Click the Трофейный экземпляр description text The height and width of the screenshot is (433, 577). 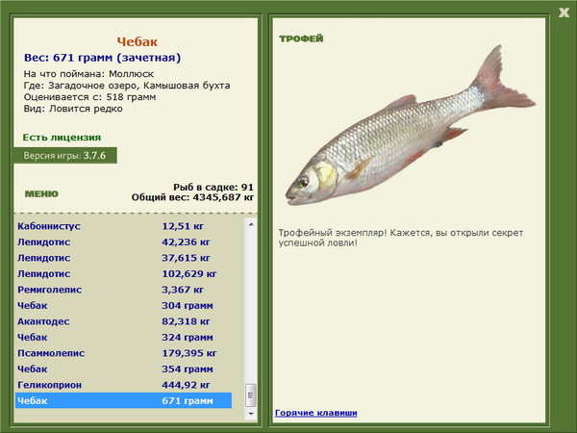pos(401,238)
